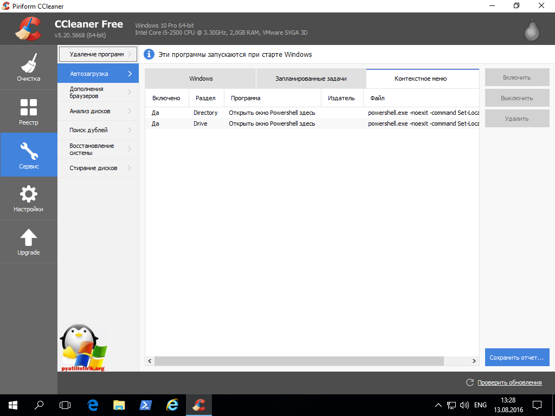The width and height of the screenshot is (555, 416).
Task: Switch to the Windows tab
Action: coord(201,79)
